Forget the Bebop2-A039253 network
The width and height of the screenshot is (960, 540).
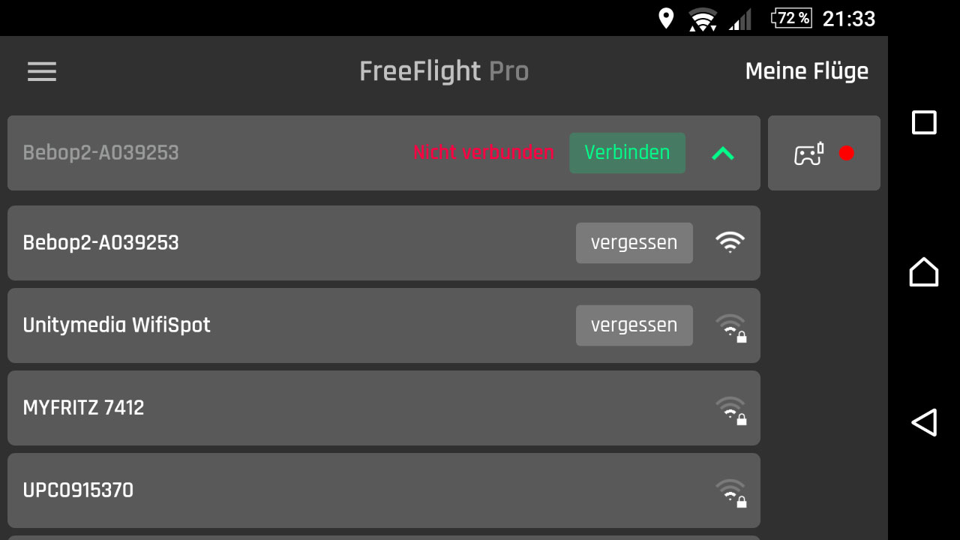pyautogui.click(x=634, y=243)
